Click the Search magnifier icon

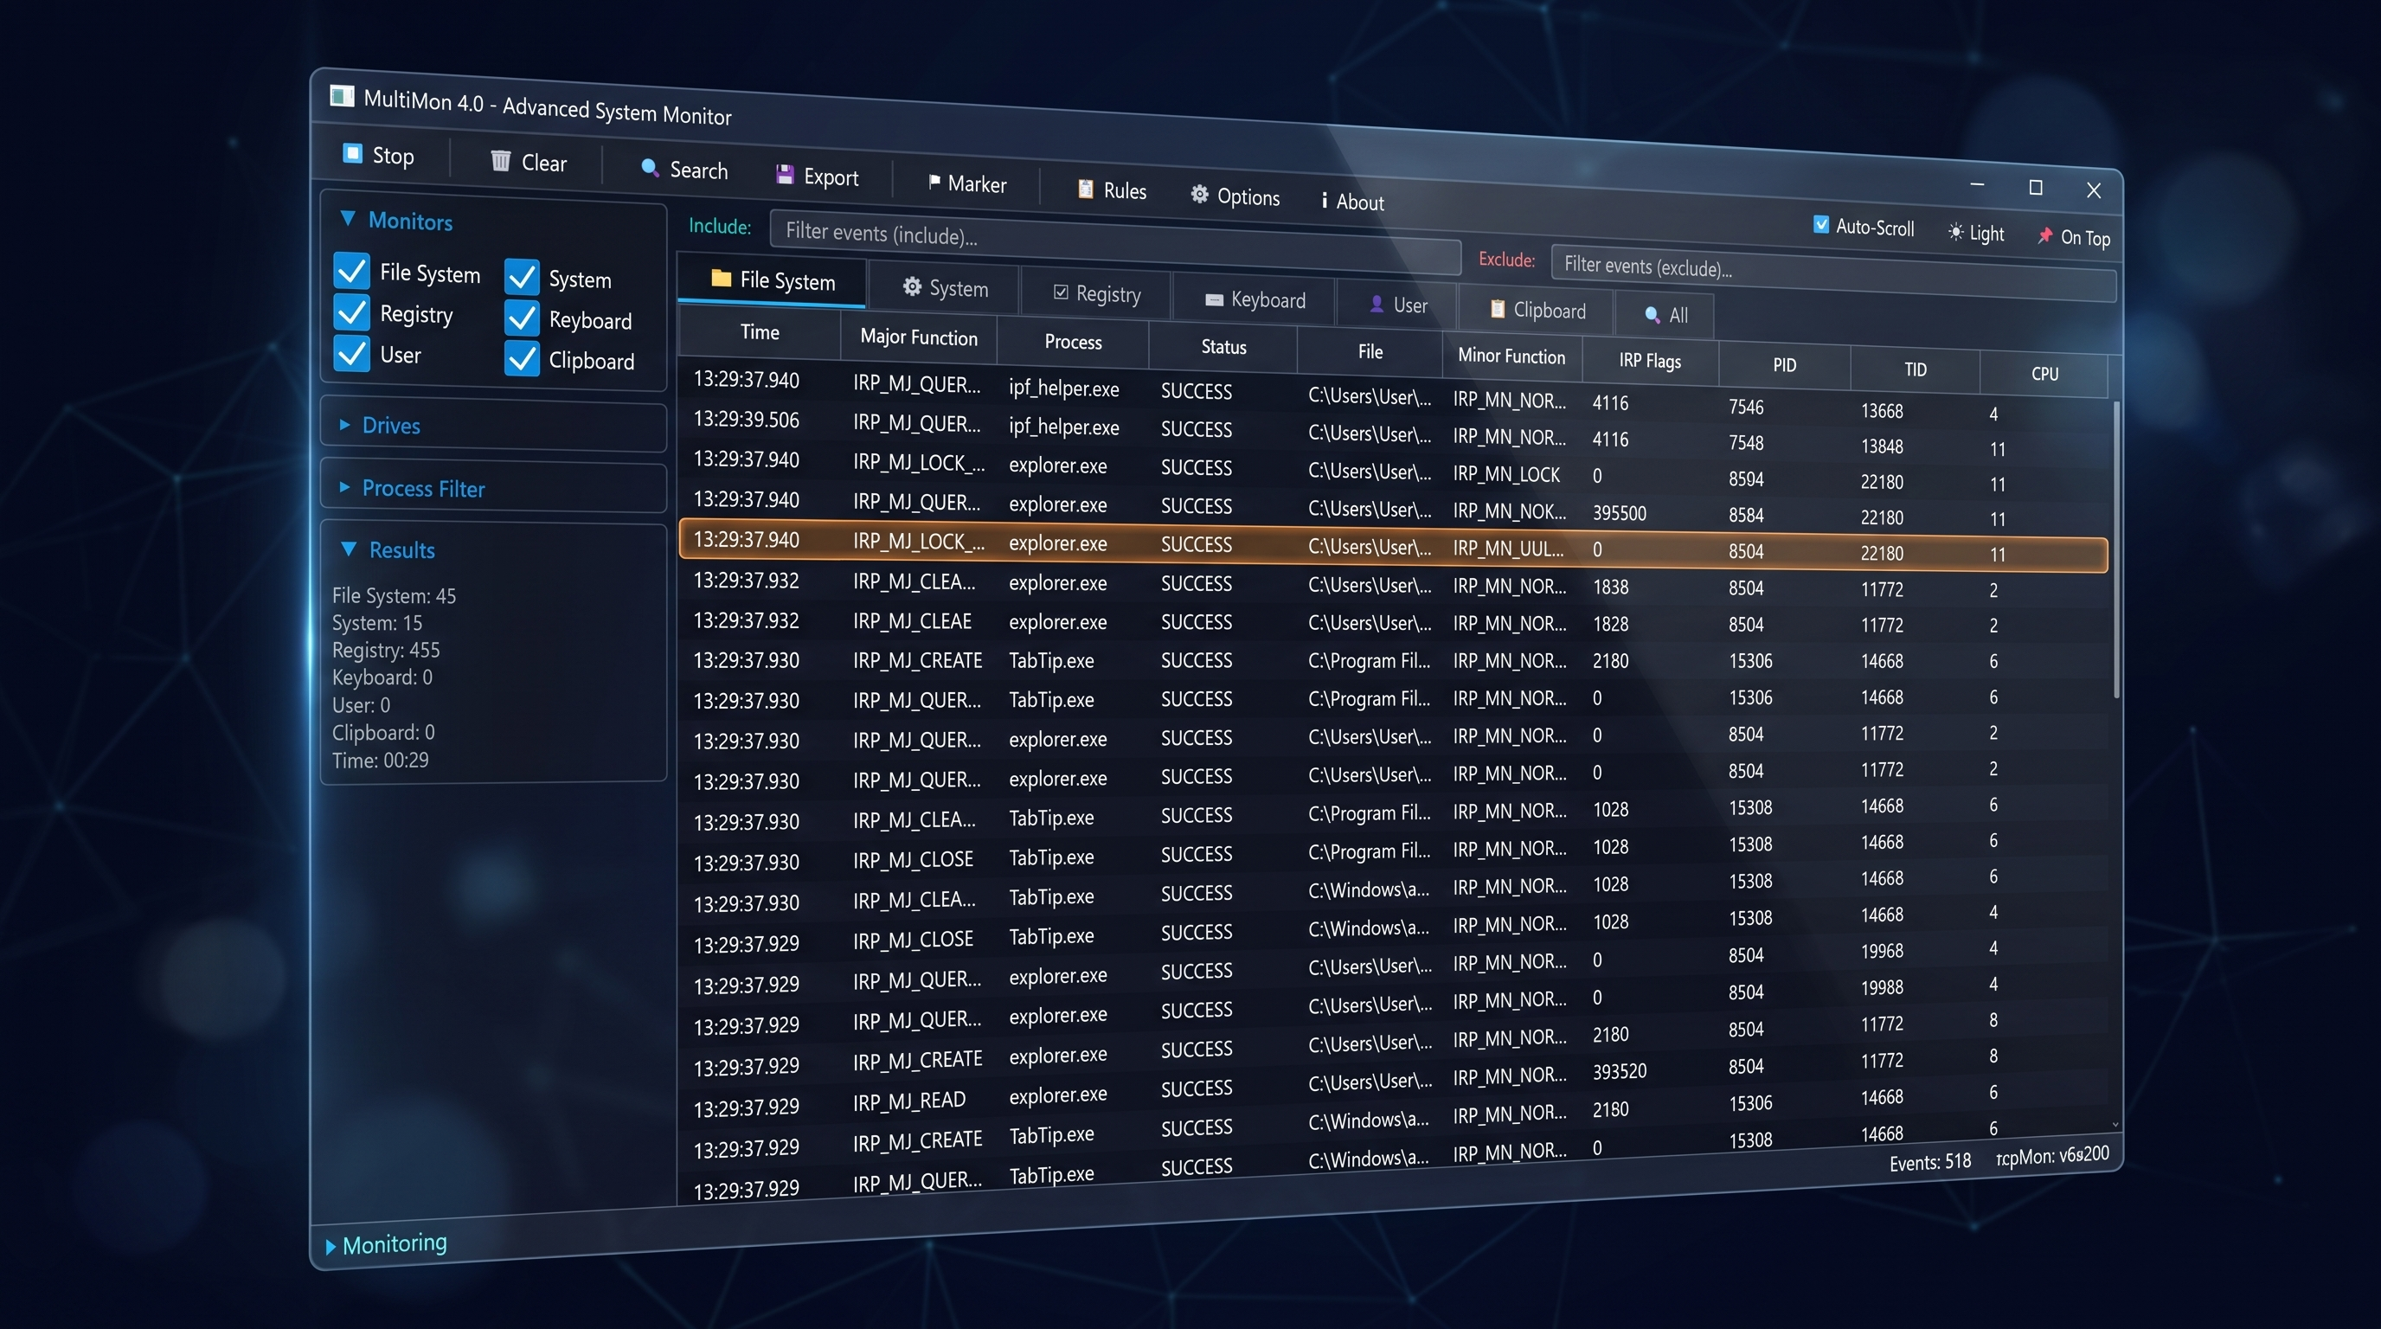(650, 167)
